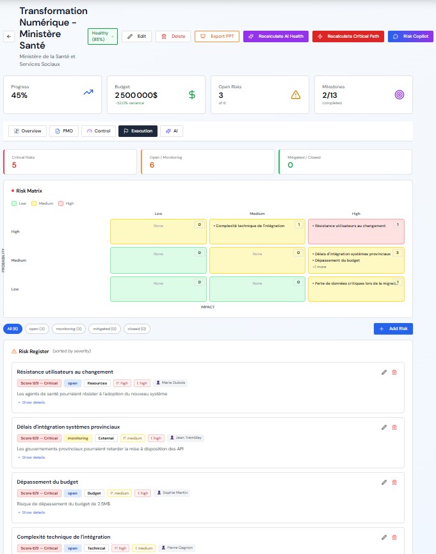Click the High legend color swatch
The height and width of the screenshot is (554, 436).
[61, 203]
